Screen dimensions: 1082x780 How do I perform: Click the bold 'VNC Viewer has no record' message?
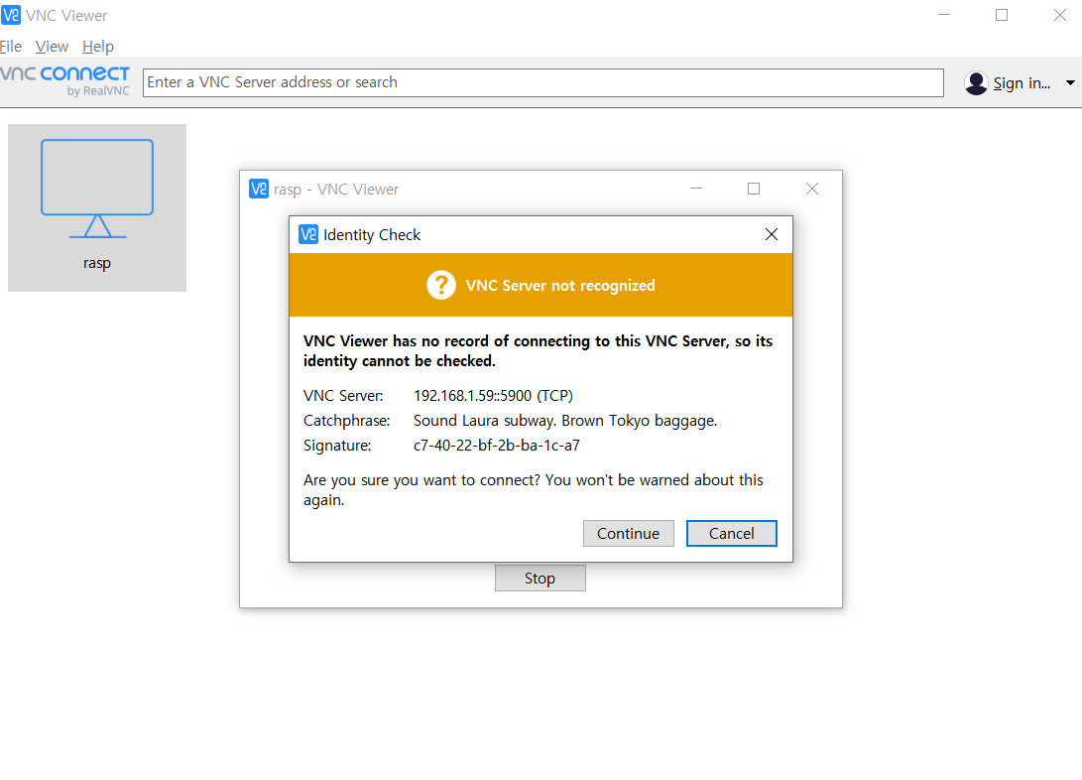(539, 350)
